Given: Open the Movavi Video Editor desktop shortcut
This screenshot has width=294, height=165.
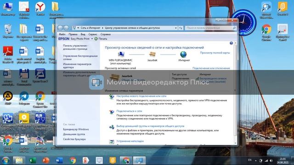Looking at the screenshot, I should pos(266,10).
